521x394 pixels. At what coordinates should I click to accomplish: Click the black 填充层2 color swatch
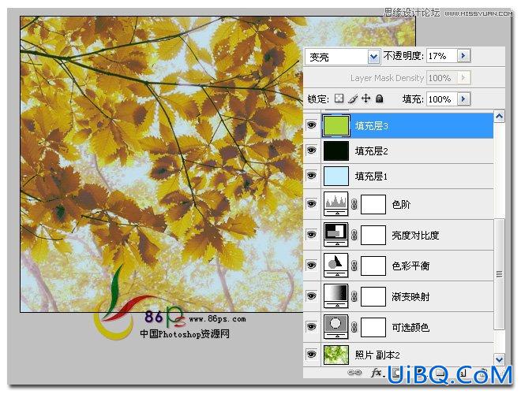pos(336,151)
